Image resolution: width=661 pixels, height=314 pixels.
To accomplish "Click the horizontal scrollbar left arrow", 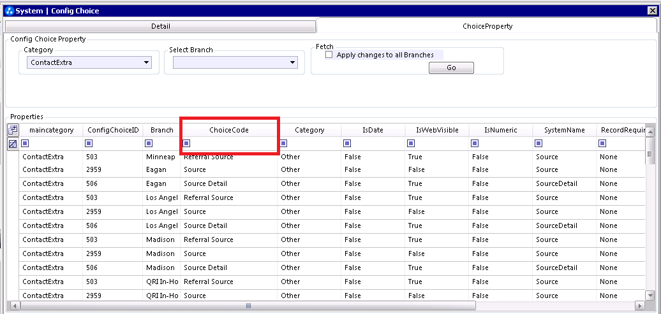I will tap(14, 306).
